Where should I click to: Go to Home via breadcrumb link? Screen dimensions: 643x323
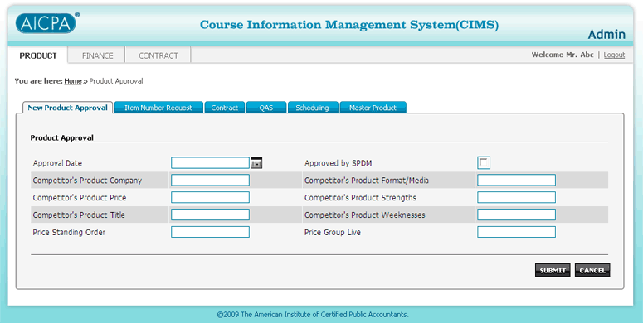[73, 81]
